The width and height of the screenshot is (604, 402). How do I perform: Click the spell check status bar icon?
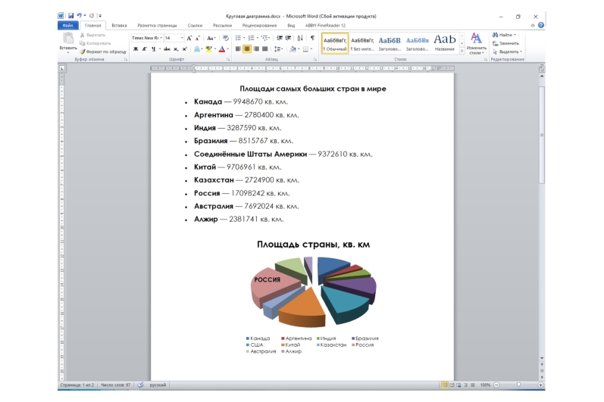point(141,385)
